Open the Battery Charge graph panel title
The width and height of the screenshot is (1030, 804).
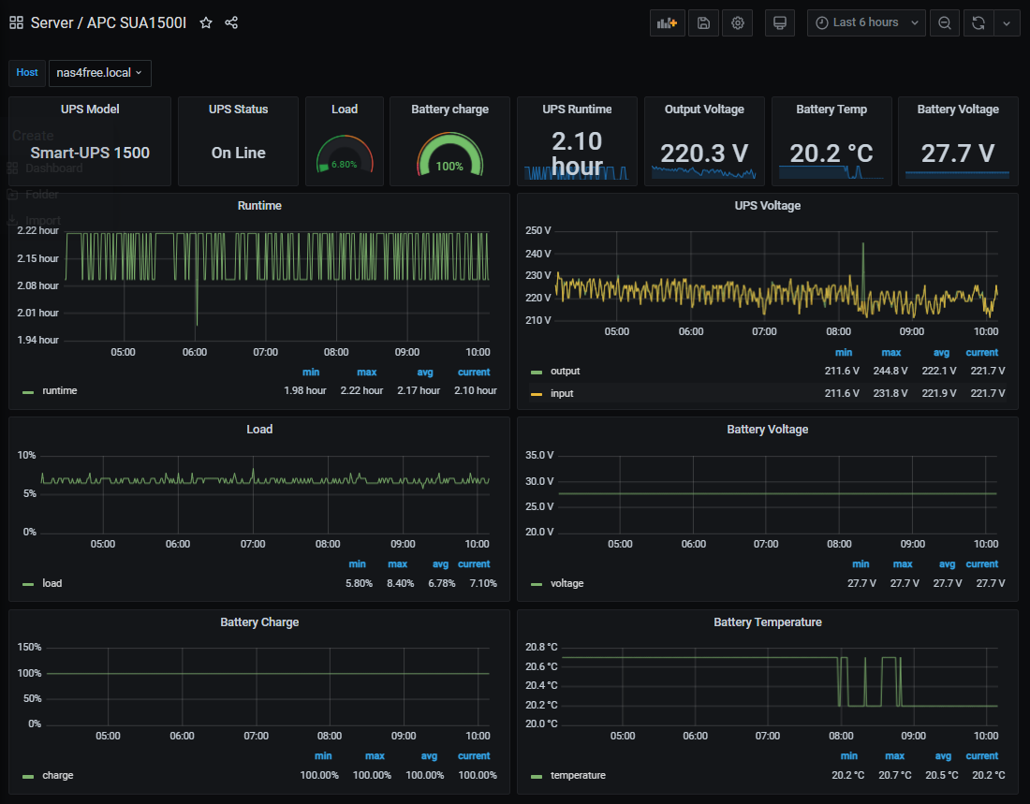259,622
